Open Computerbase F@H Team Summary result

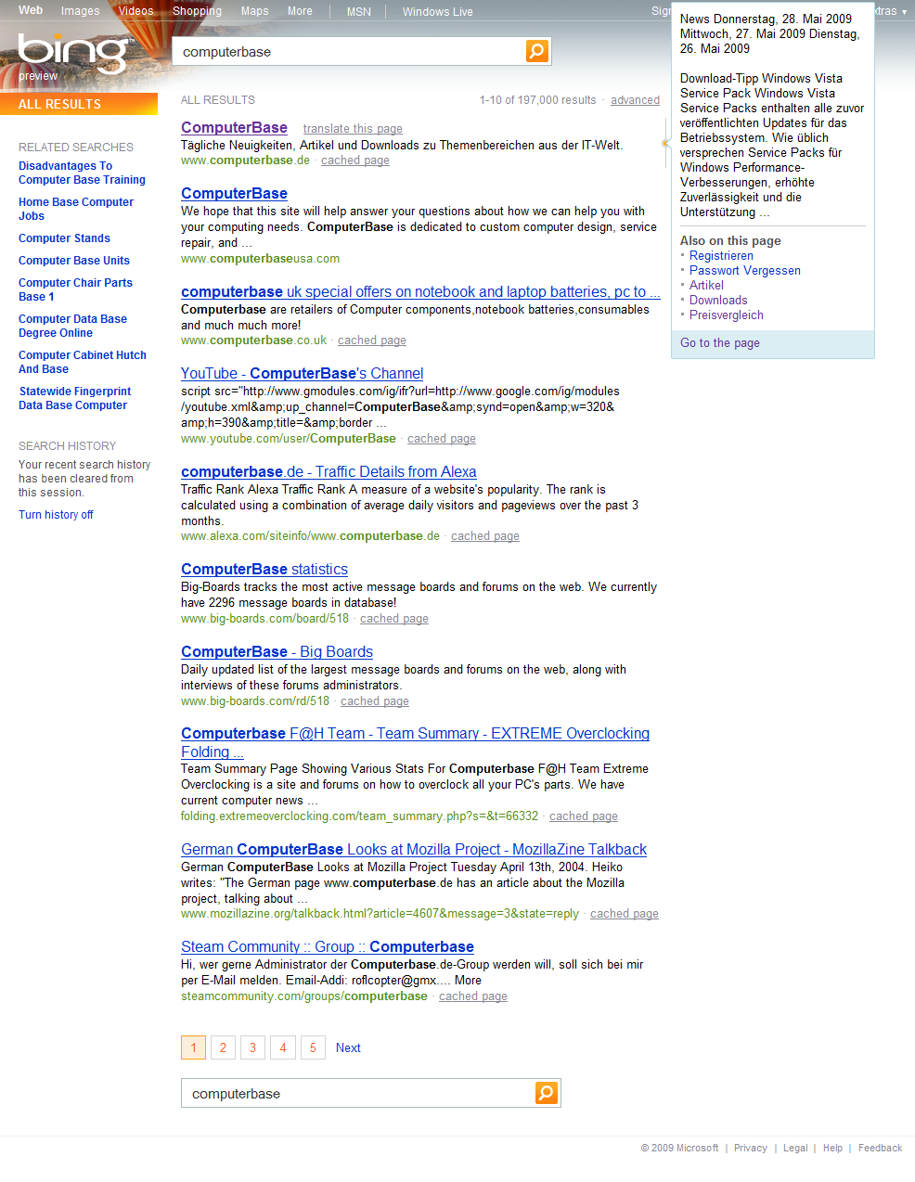[415, 742]
